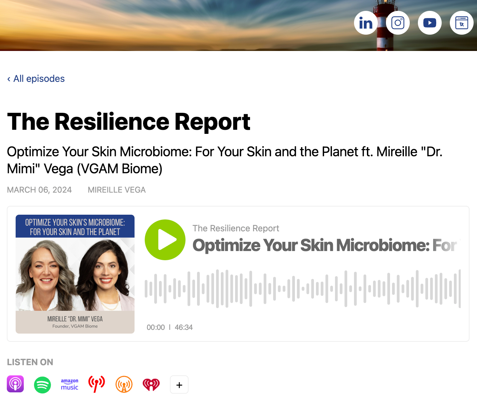Play the episode with the green button
This screenshot has width=477, height=409.
coord(165,240)
